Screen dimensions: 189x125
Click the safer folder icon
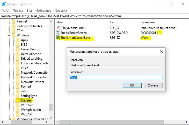[18, 91]
